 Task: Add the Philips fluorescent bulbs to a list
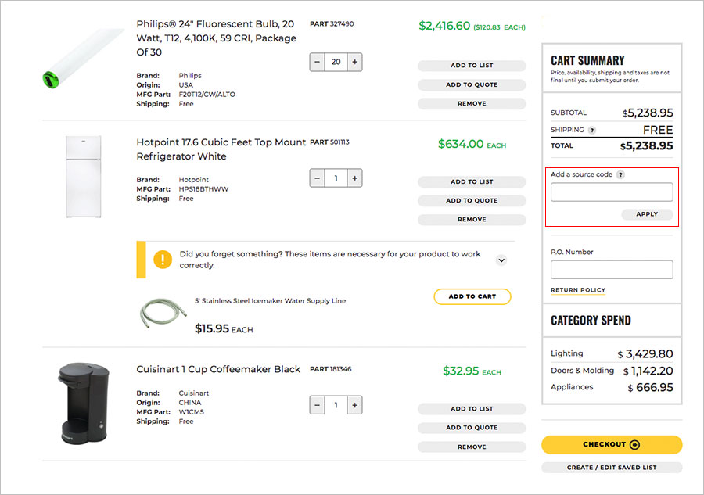[x=471, y=65]
